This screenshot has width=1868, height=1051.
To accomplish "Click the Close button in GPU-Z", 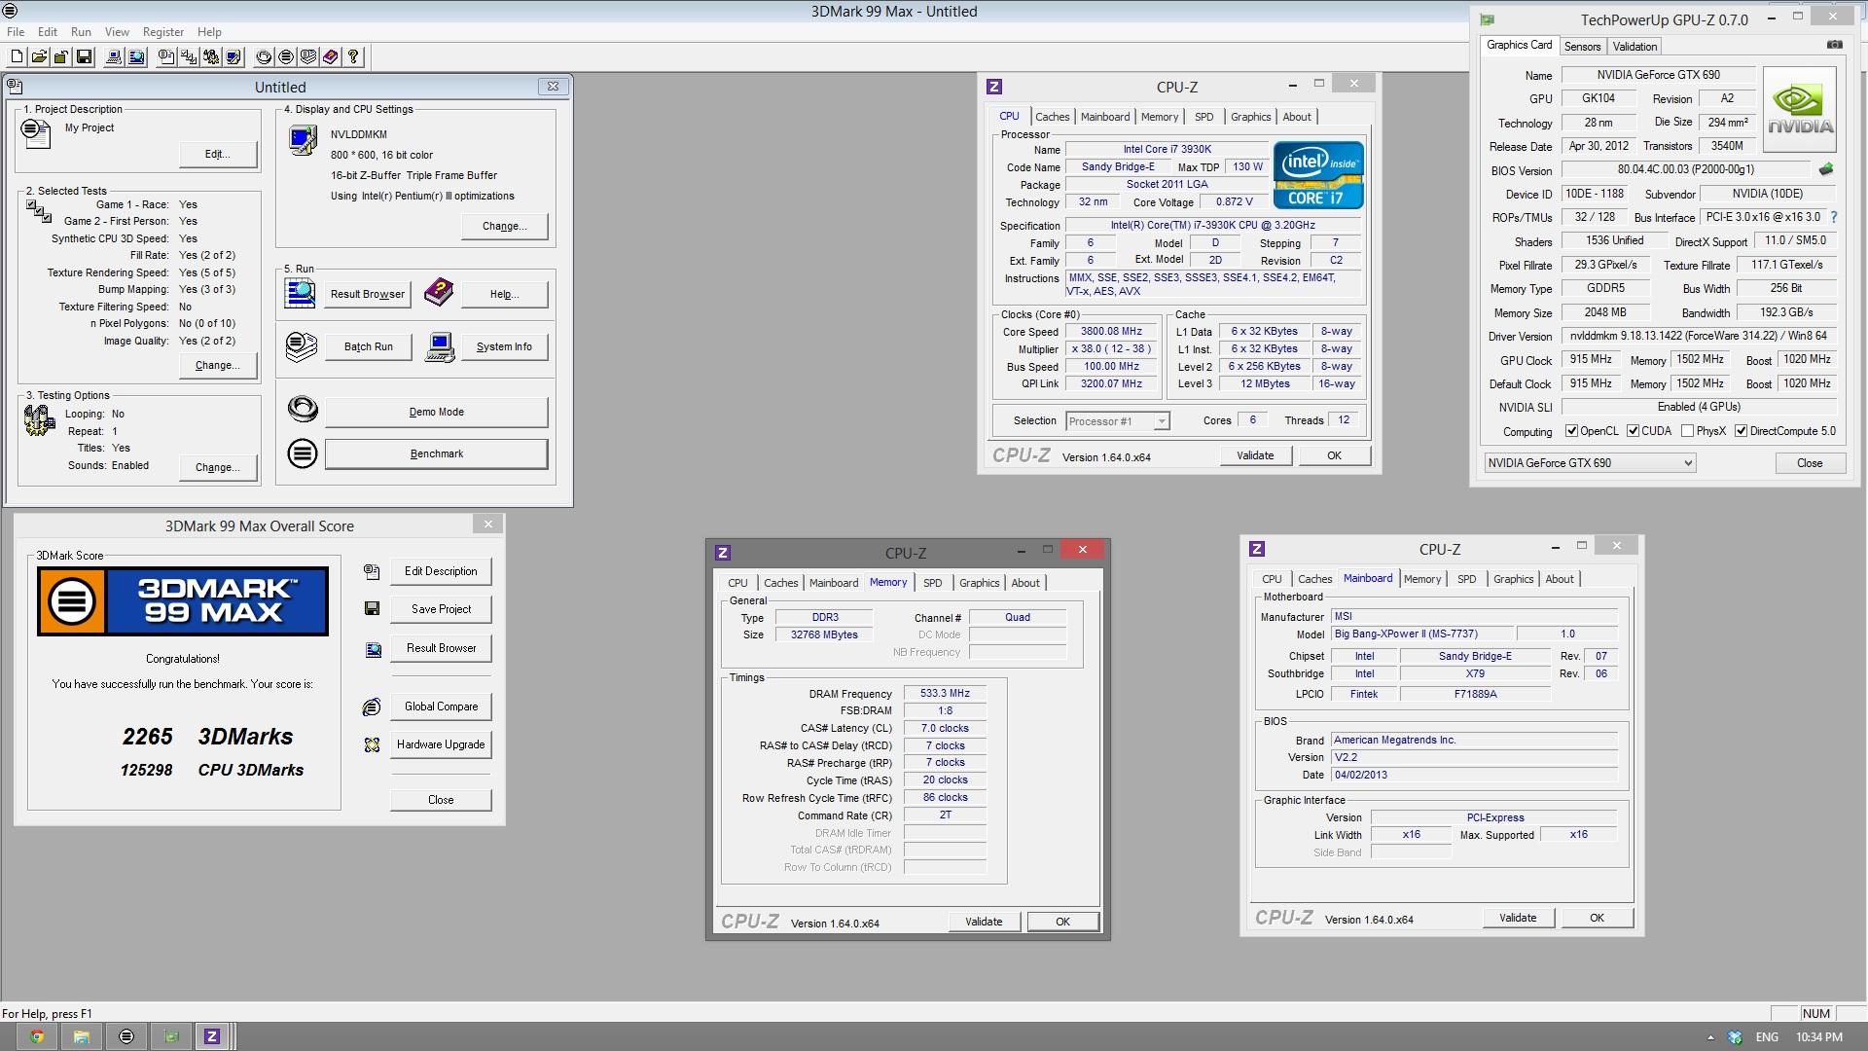I will pos(1810,463).
